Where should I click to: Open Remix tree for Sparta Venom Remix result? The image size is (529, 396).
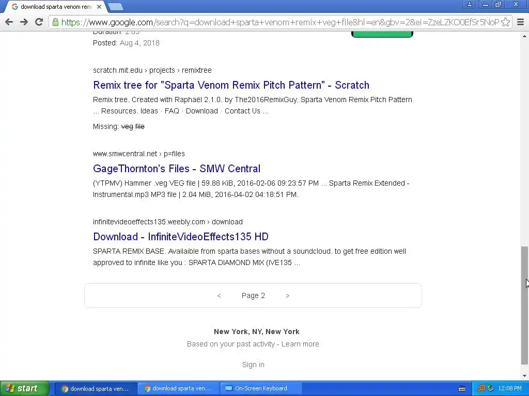(x=231, y=85)
